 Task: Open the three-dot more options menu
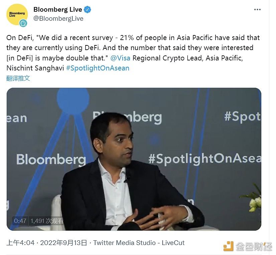(257, 10)
